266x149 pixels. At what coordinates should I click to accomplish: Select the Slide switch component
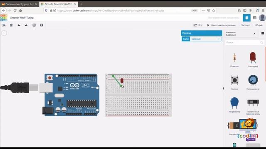253,106
